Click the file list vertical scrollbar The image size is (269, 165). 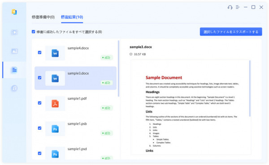(118, 68)
